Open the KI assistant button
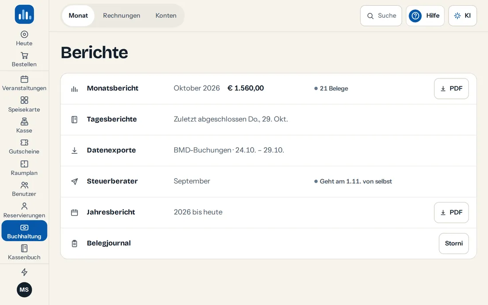488x305 pixels. [462, 16]
